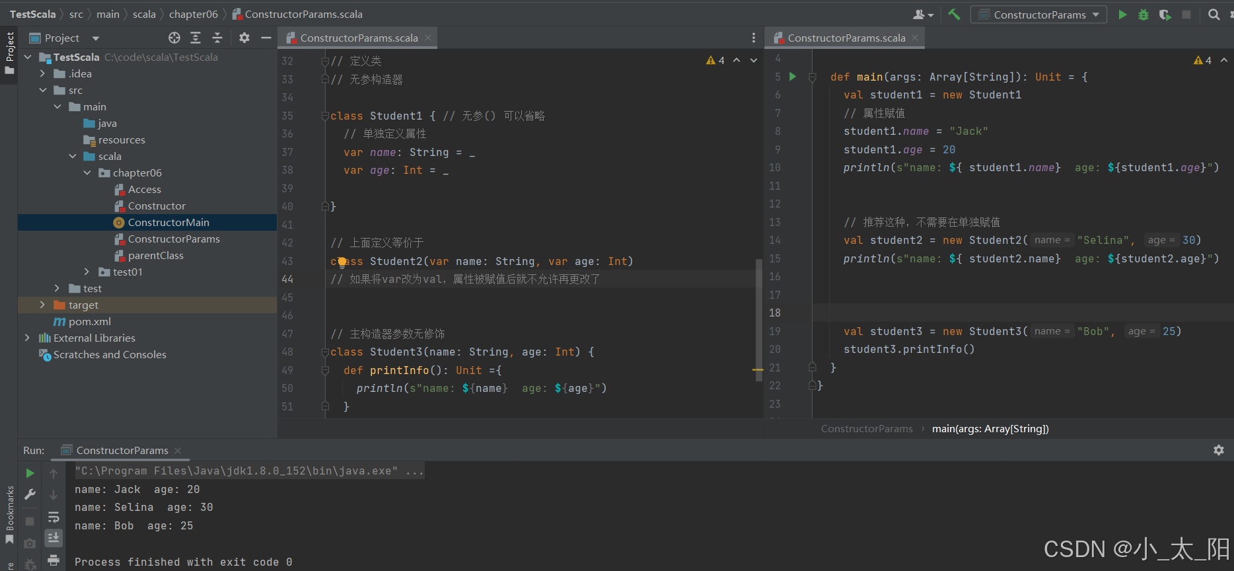This screenshot has width=1234, height=571.
Task: Click src breadcrumb in navigation bar
Action: [76, 15]
